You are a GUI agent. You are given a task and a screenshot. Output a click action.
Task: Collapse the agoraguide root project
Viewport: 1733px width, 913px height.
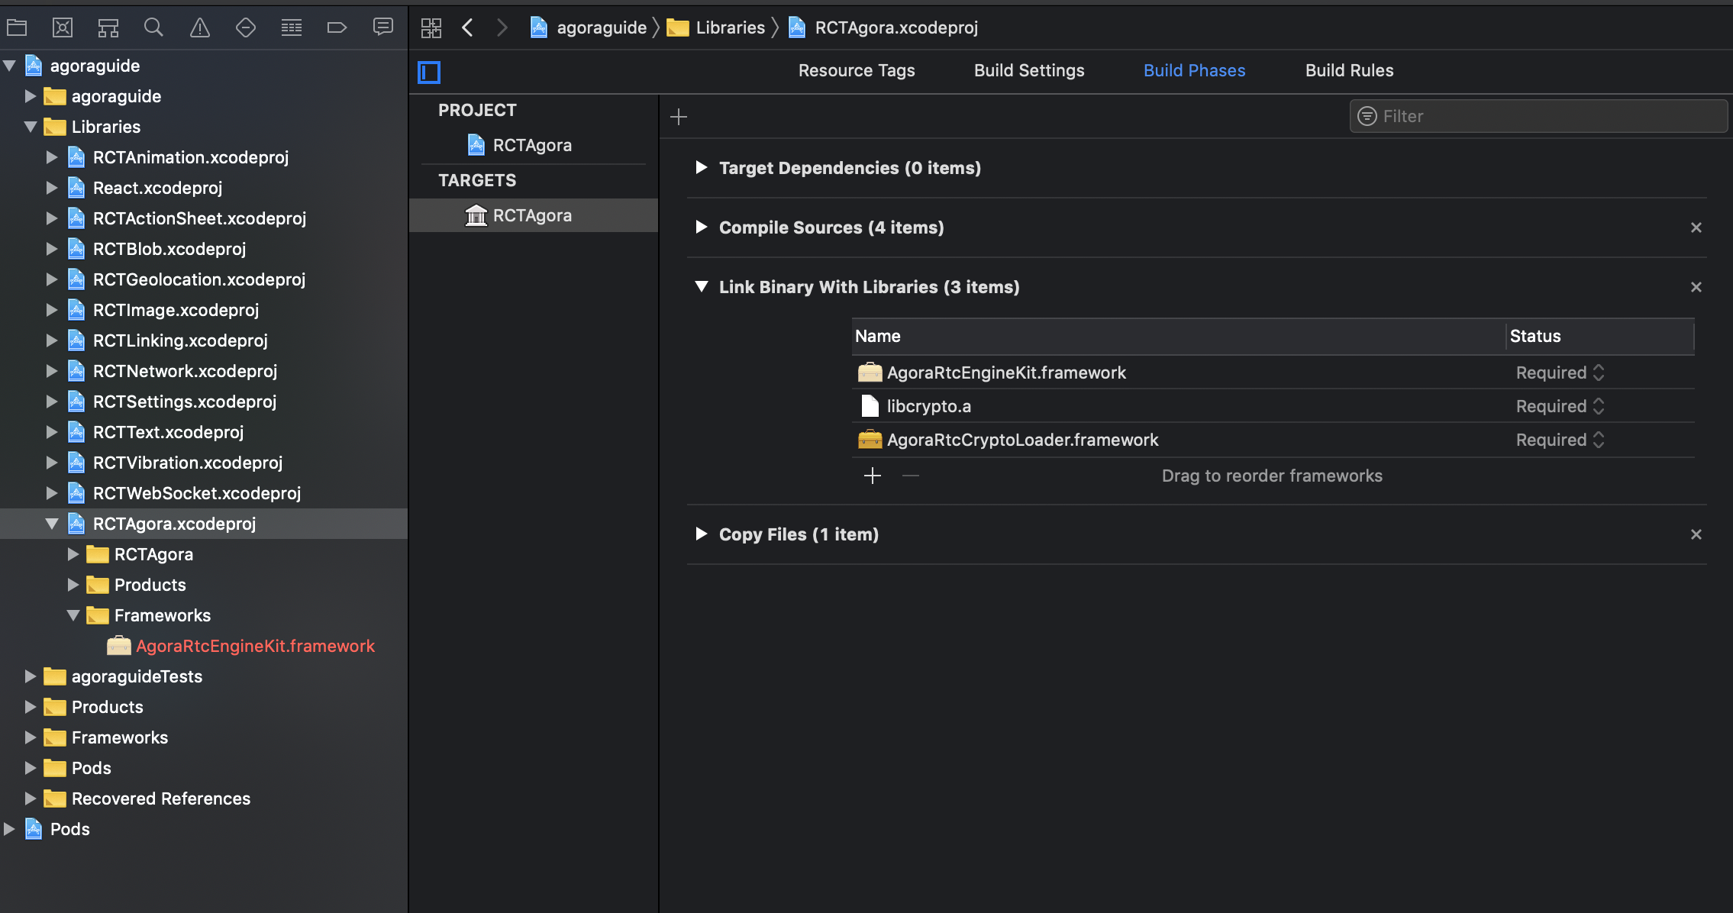(x=10, y=66)
